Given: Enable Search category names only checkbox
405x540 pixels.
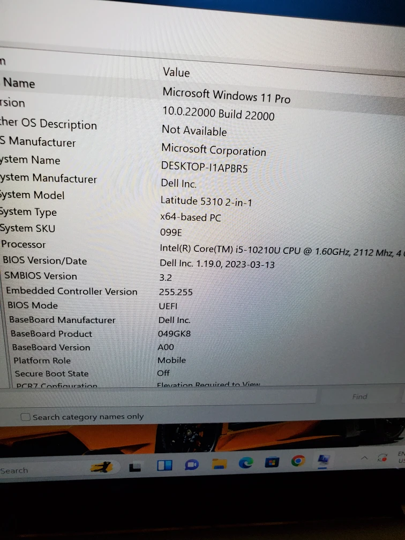Looking at the screenshot, I should coord(25,417).
